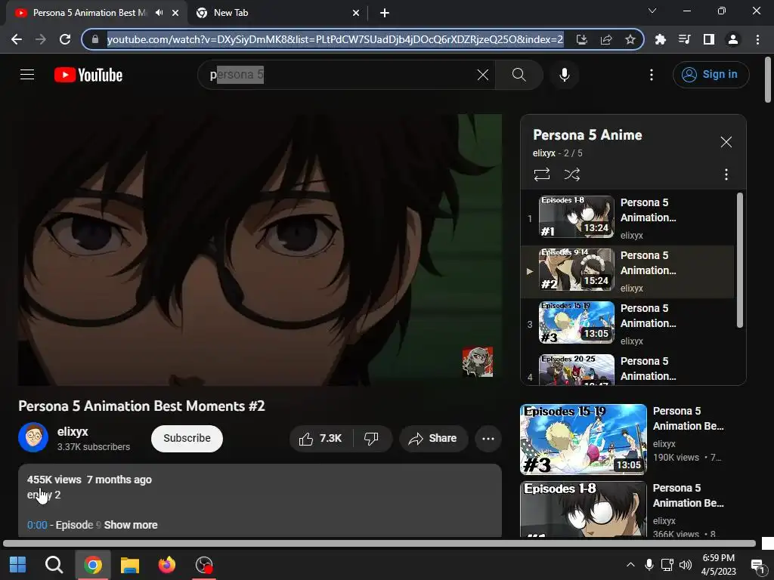Open Chrome extensions puzzle icon
This screenshot has width=774, height=580.
pyautogui.click(x=660, y=39)
